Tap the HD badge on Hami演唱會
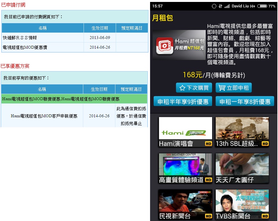Image resolution: width=278 pixels, height=221 pixels. click(208, 144)
